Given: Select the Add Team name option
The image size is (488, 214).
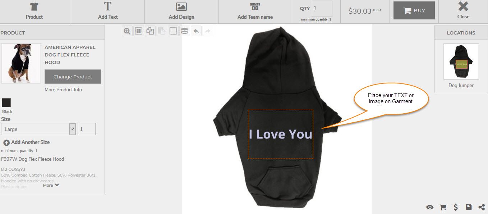Looking at the screenshot, I should pos(255,12).
